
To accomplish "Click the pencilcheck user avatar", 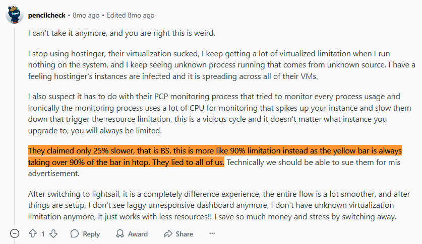I will (x=14, y=15).
